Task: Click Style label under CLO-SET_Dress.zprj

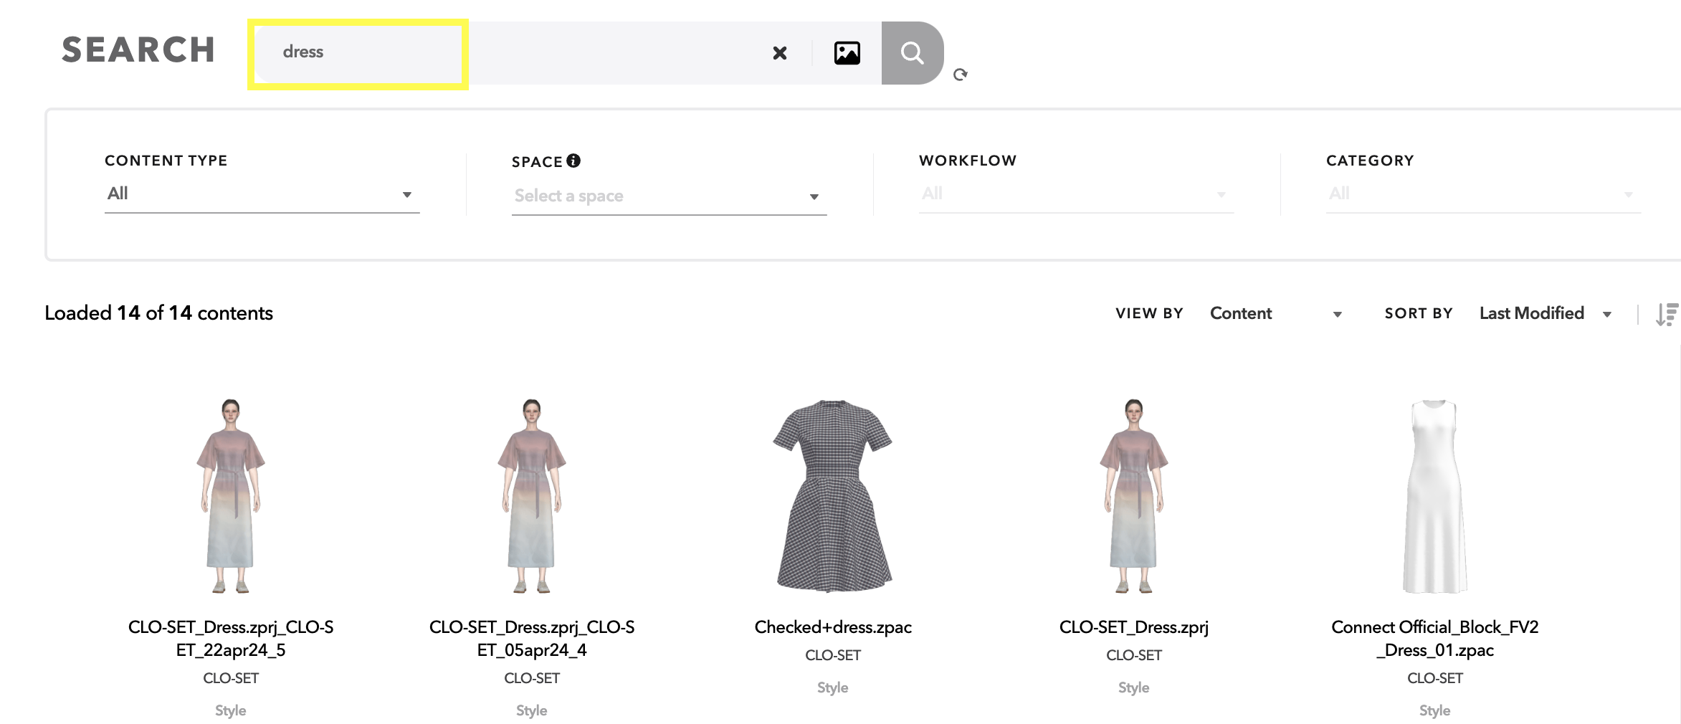Action: tap(1134, 687)
